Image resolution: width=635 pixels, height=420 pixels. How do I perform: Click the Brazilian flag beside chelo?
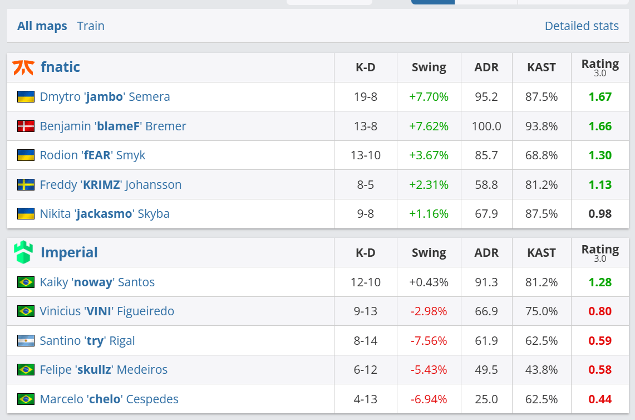[x=26, y=399]
